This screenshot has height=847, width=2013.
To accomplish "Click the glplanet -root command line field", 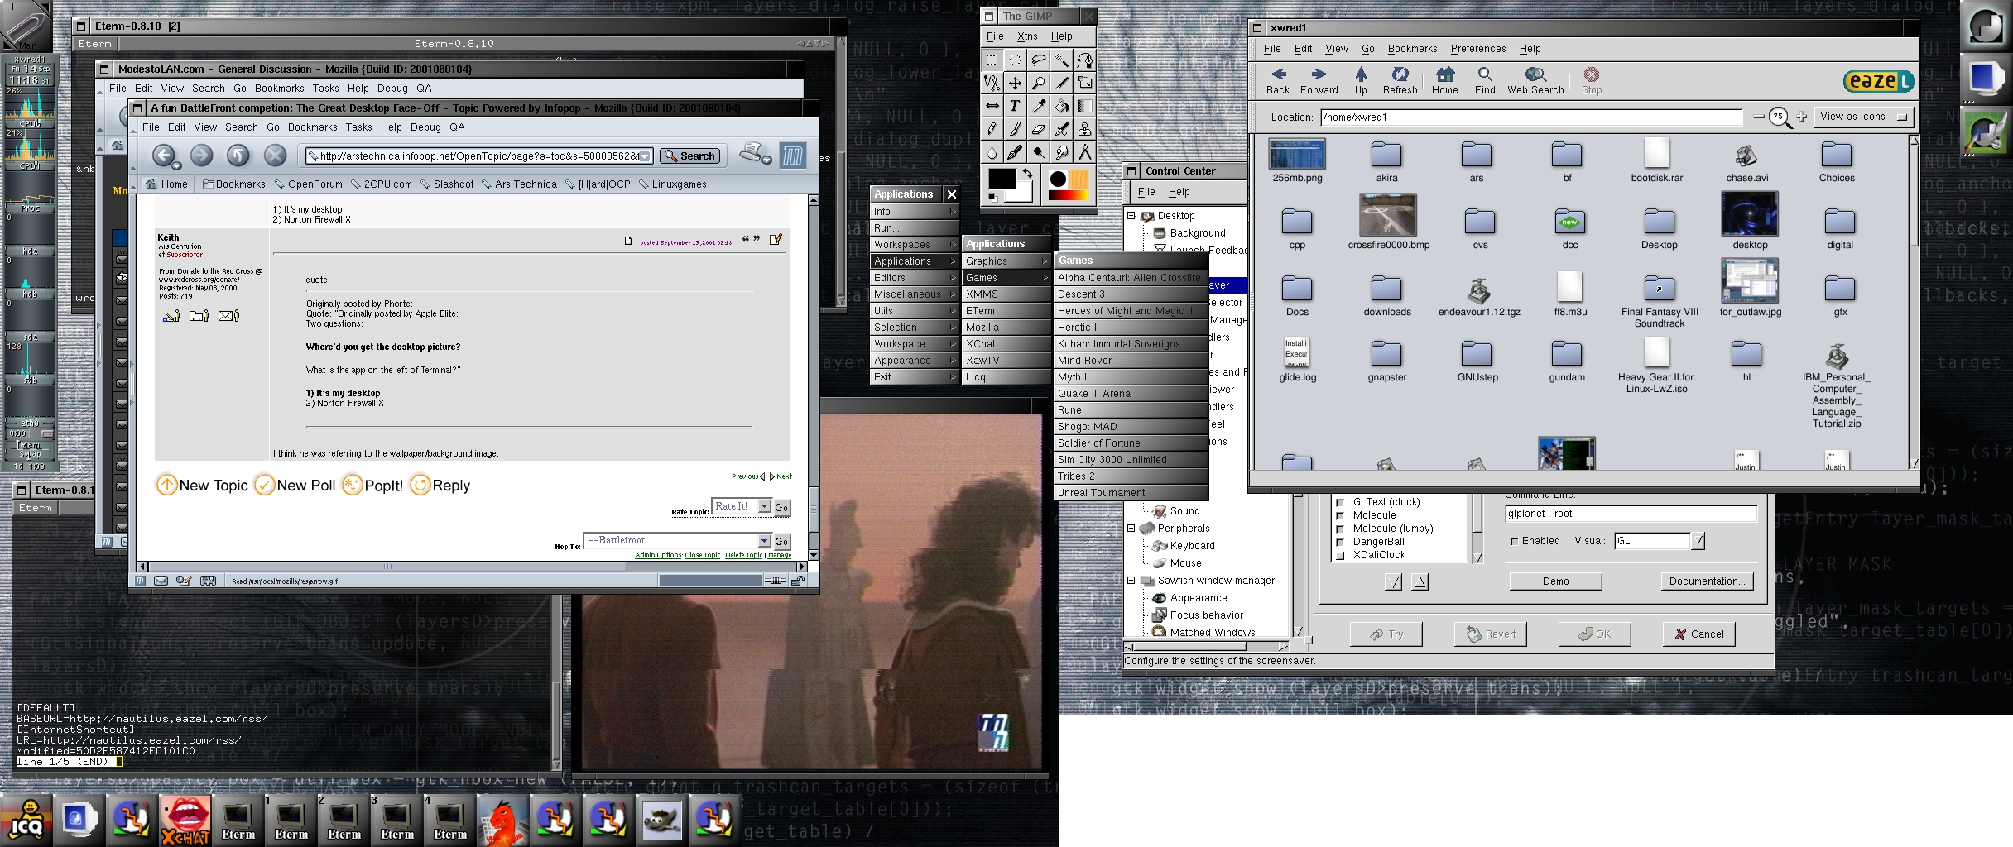I will tap(1631, 514).
